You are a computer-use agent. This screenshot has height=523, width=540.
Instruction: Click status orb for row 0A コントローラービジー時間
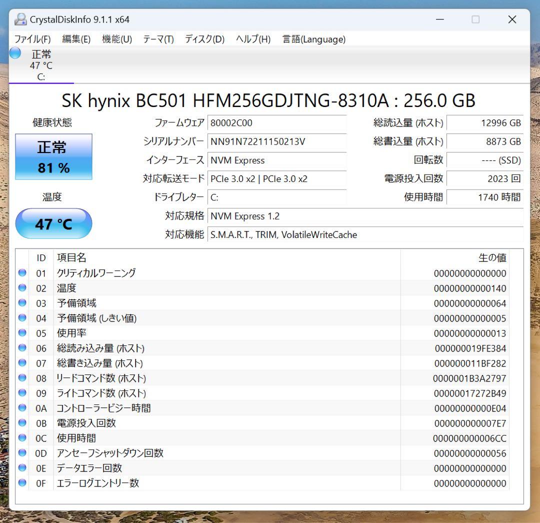click(x=22, y=407)
